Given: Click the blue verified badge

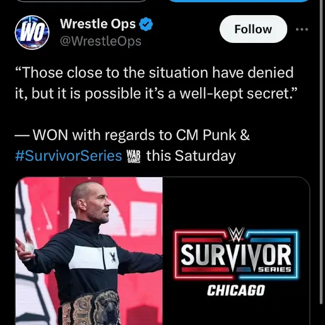Looking at the screenshot, I should click(146, 24).
